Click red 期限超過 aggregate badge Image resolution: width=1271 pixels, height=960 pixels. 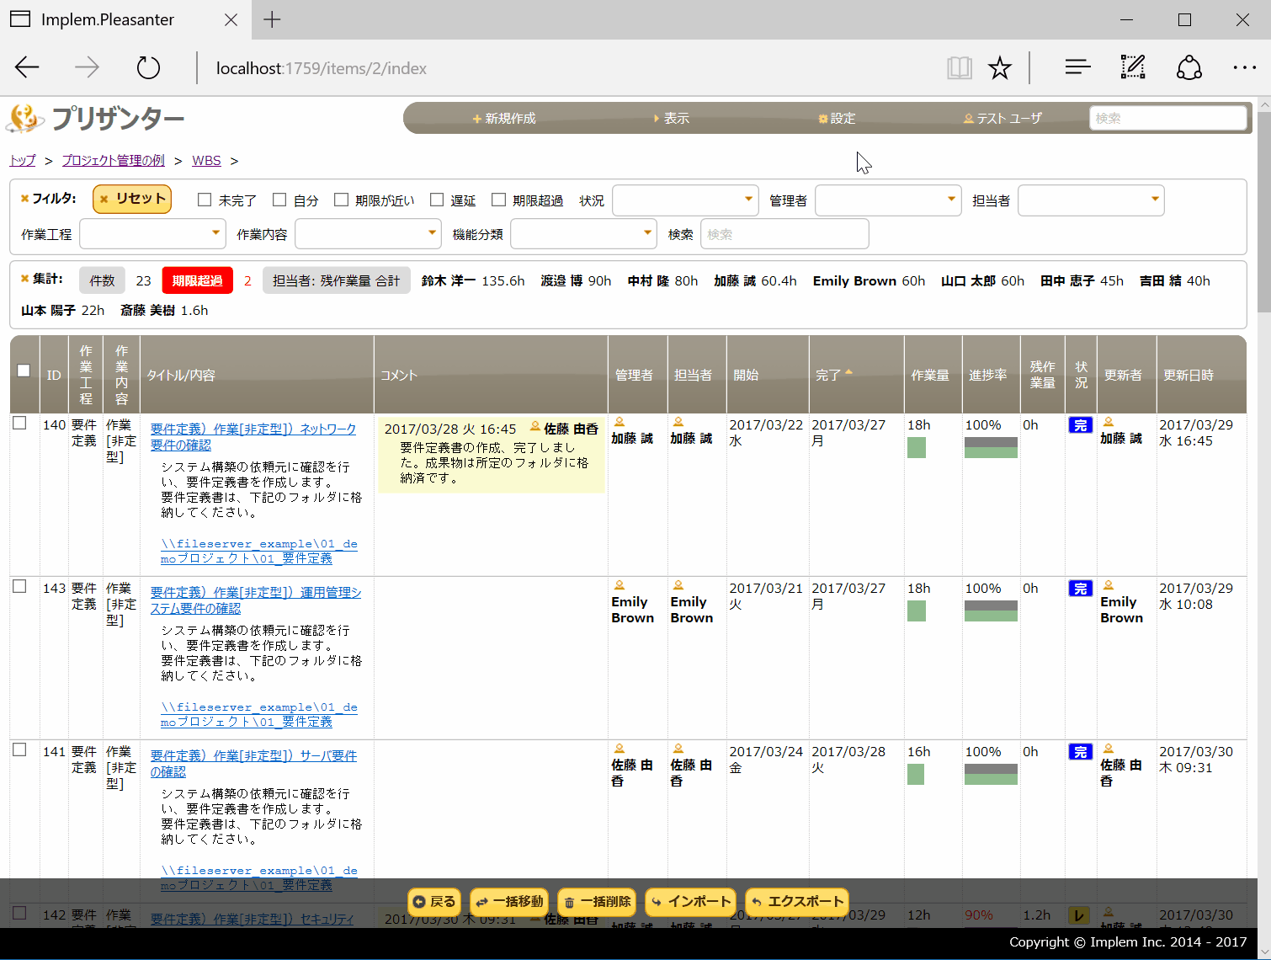[x=197, y=280]
